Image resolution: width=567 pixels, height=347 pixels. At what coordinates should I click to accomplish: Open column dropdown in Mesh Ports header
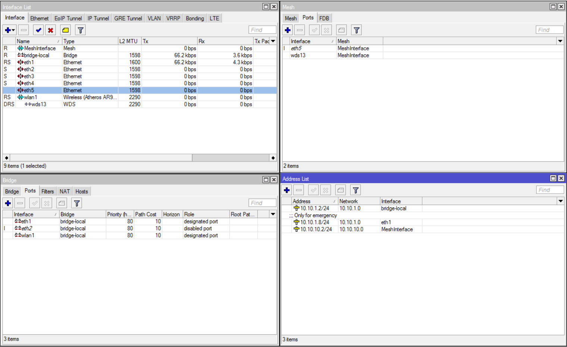pyautogui.click(x=560, y=41)
